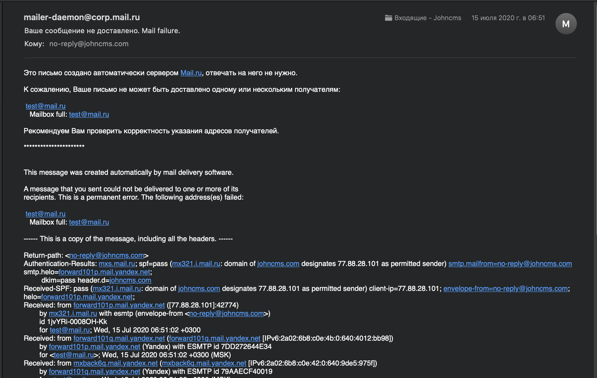The width and height of the screenshot is (597, 378).
Task: Click the test@mail.ru link after the Russian 'Mailbox full:'
Action: tap(89, 114)
